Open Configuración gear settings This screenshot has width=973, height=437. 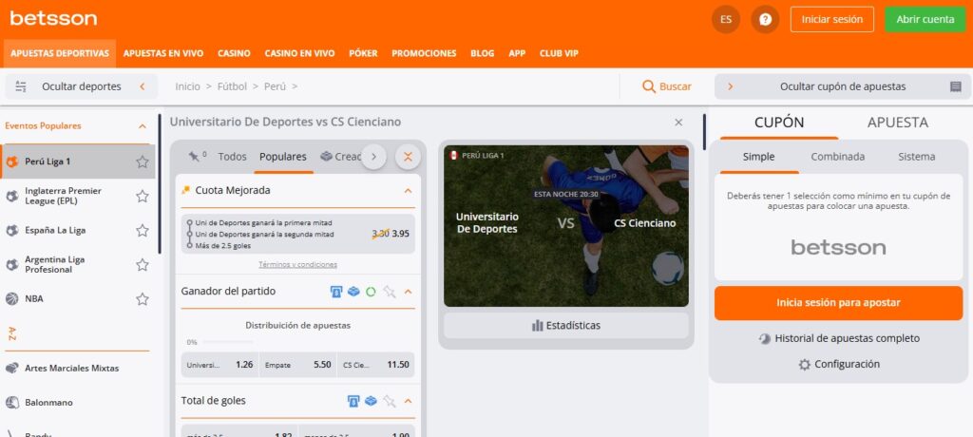804,365
